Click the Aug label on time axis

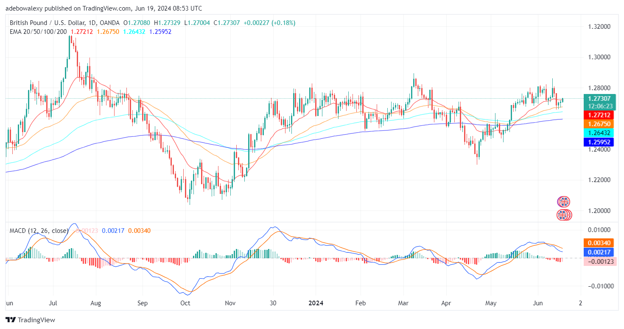[96, 303]
